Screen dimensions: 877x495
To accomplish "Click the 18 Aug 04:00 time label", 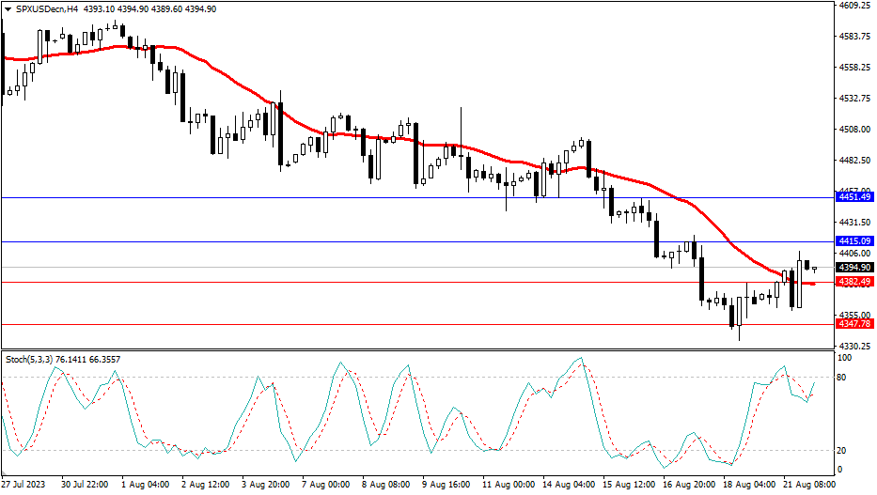I will pos(748,486).
